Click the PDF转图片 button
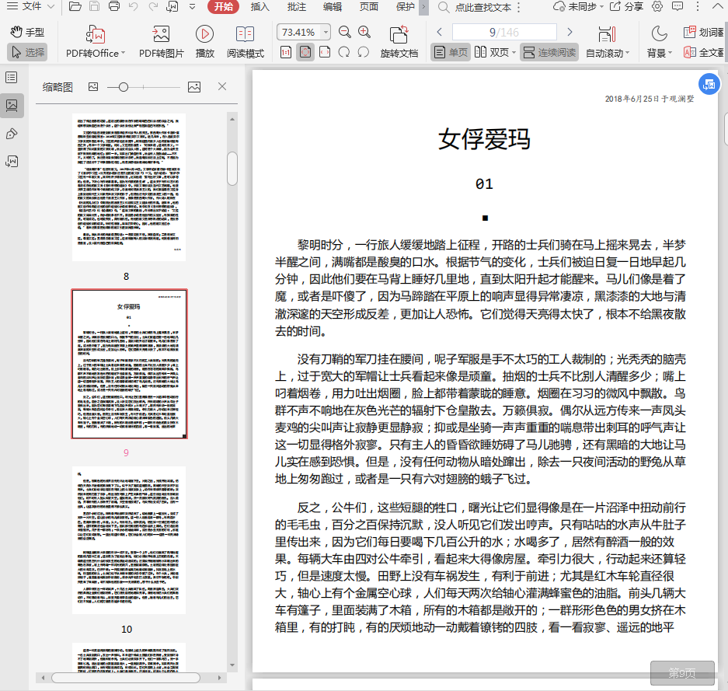Image resolution: width=728 pixels, height=691 pixels. click(162, 41)
